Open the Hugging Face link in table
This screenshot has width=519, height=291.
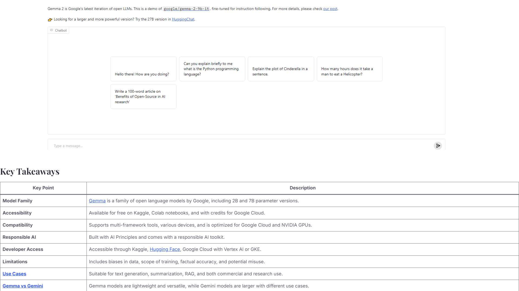coord(165,249)
